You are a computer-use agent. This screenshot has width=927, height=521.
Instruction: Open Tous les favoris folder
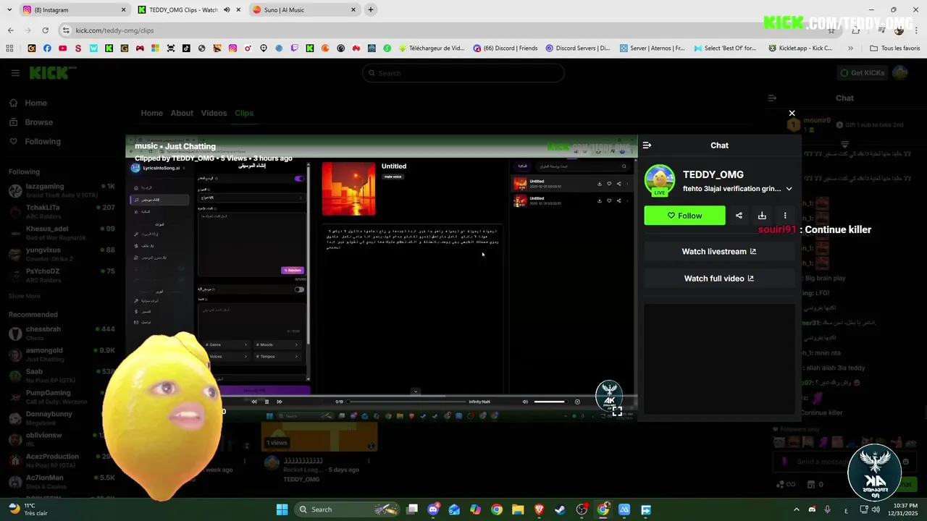[x=894, y=48]
